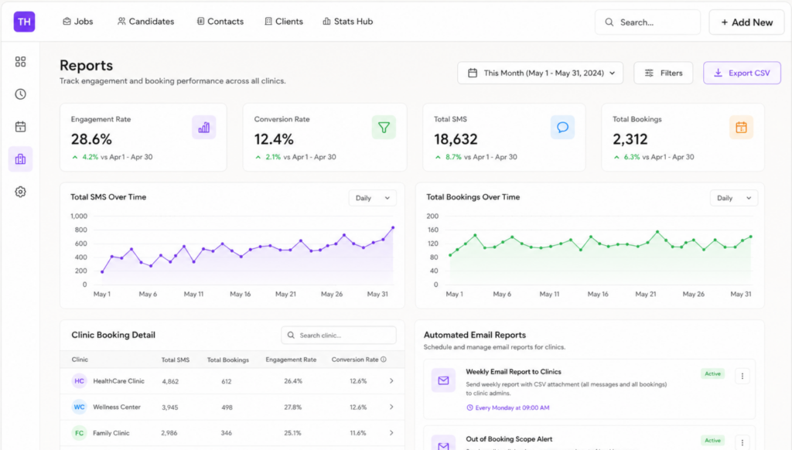Click the Engagement Rate column header
Screen dimensions: 792x450
(291, 360)
